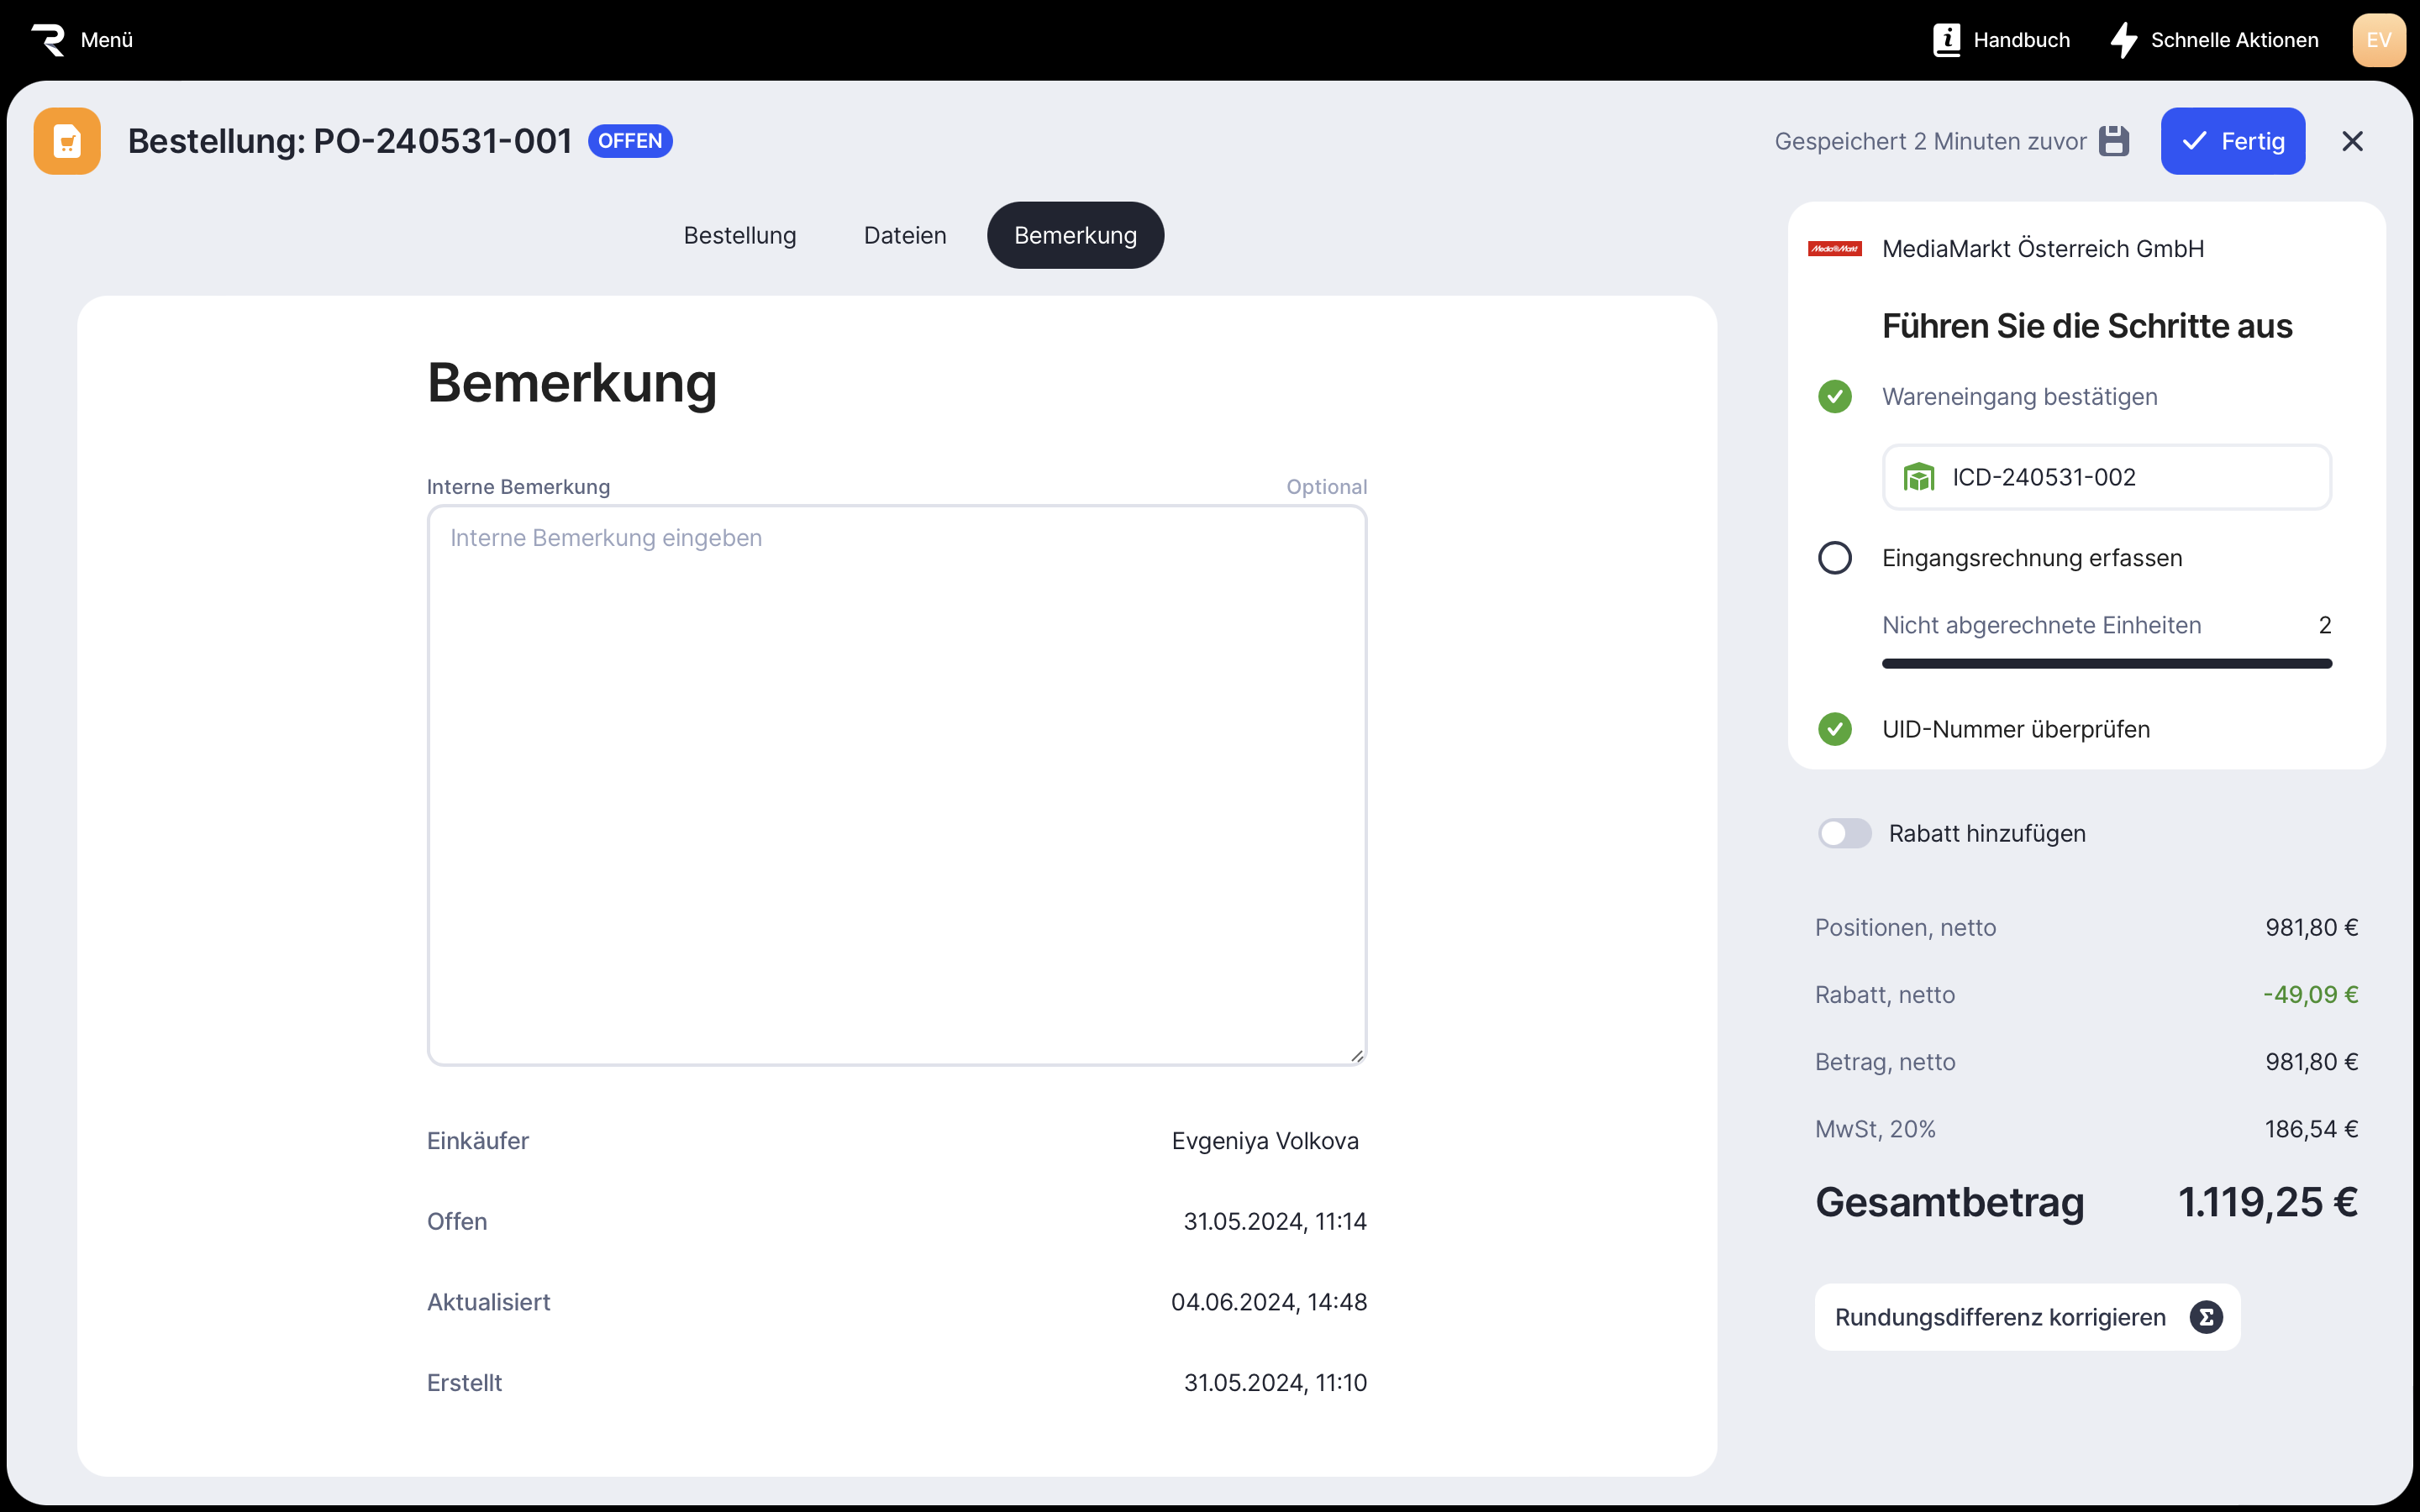Image resolution: width=2420 pixels, height=1512 pixels.
Task: Mark Eingangsrechnung erfassen step circle
Action: pos(1834,558)
